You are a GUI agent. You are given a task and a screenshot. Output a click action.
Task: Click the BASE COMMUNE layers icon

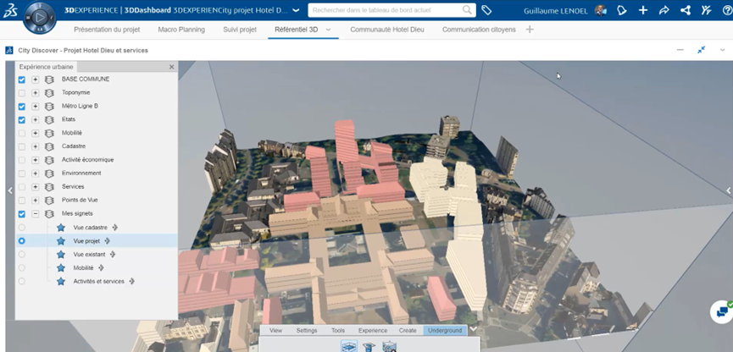coord(49,80)
